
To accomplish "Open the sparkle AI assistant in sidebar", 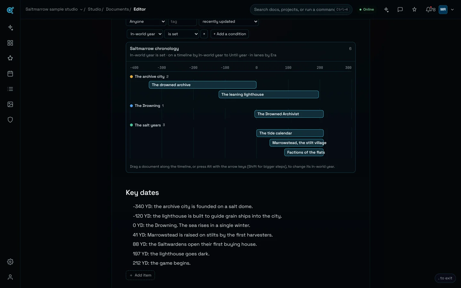I will (x=10, y=28).
